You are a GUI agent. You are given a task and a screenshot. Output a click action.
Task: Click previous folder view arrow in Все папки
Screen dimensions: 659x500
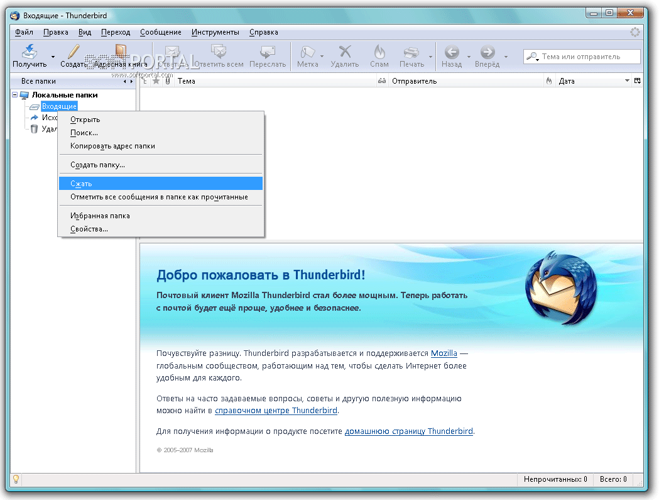pyautogui.click(x=125, y=81)
